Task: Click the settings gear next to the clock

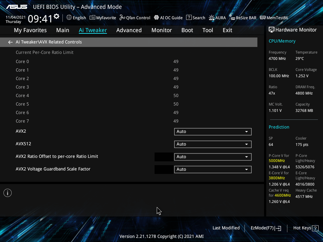Action: coord(56,16)
